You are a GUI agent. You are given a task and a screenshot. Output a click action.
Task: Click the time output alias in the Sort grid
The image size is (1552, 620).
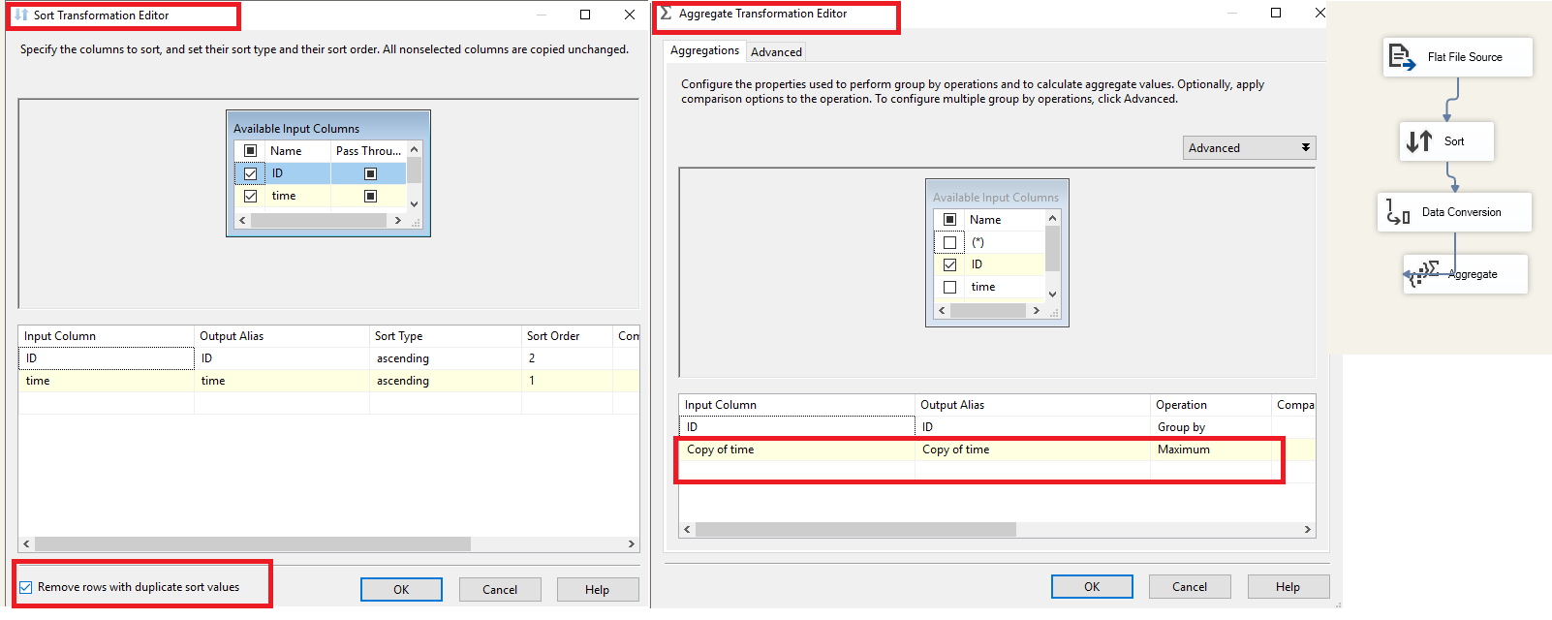point(282,381)
